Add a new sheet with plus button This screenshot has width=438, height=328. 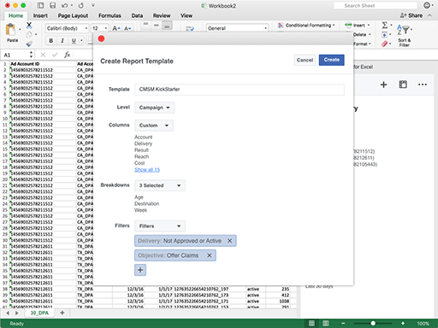click(62, 313)
